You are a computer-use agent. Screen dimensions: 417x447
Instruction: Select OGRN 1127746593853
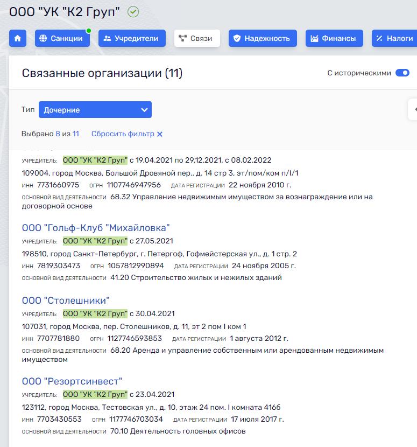click(x=135, y=338)
